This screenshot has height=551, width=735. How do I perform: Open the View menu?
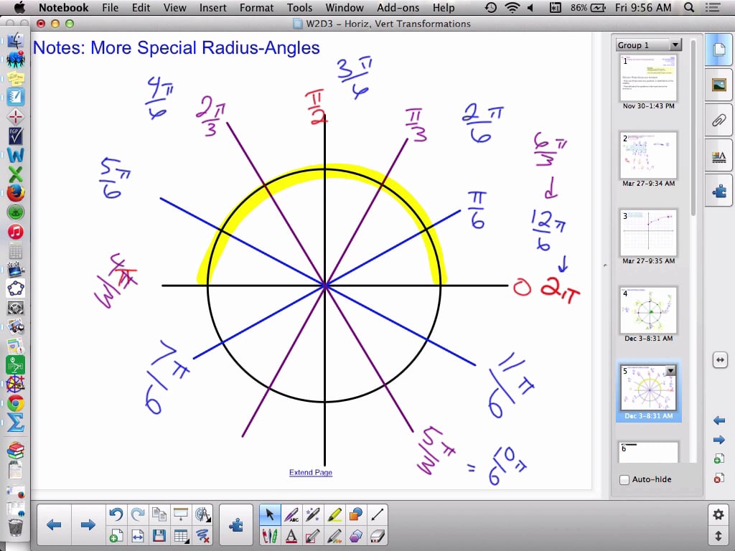175,7
